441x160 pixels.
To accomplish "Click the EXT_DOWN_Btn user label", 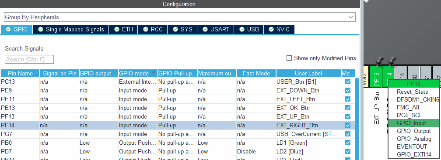I will (x=298, y=91).
